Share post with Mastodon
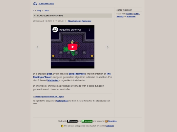 (x=131, y=17)
